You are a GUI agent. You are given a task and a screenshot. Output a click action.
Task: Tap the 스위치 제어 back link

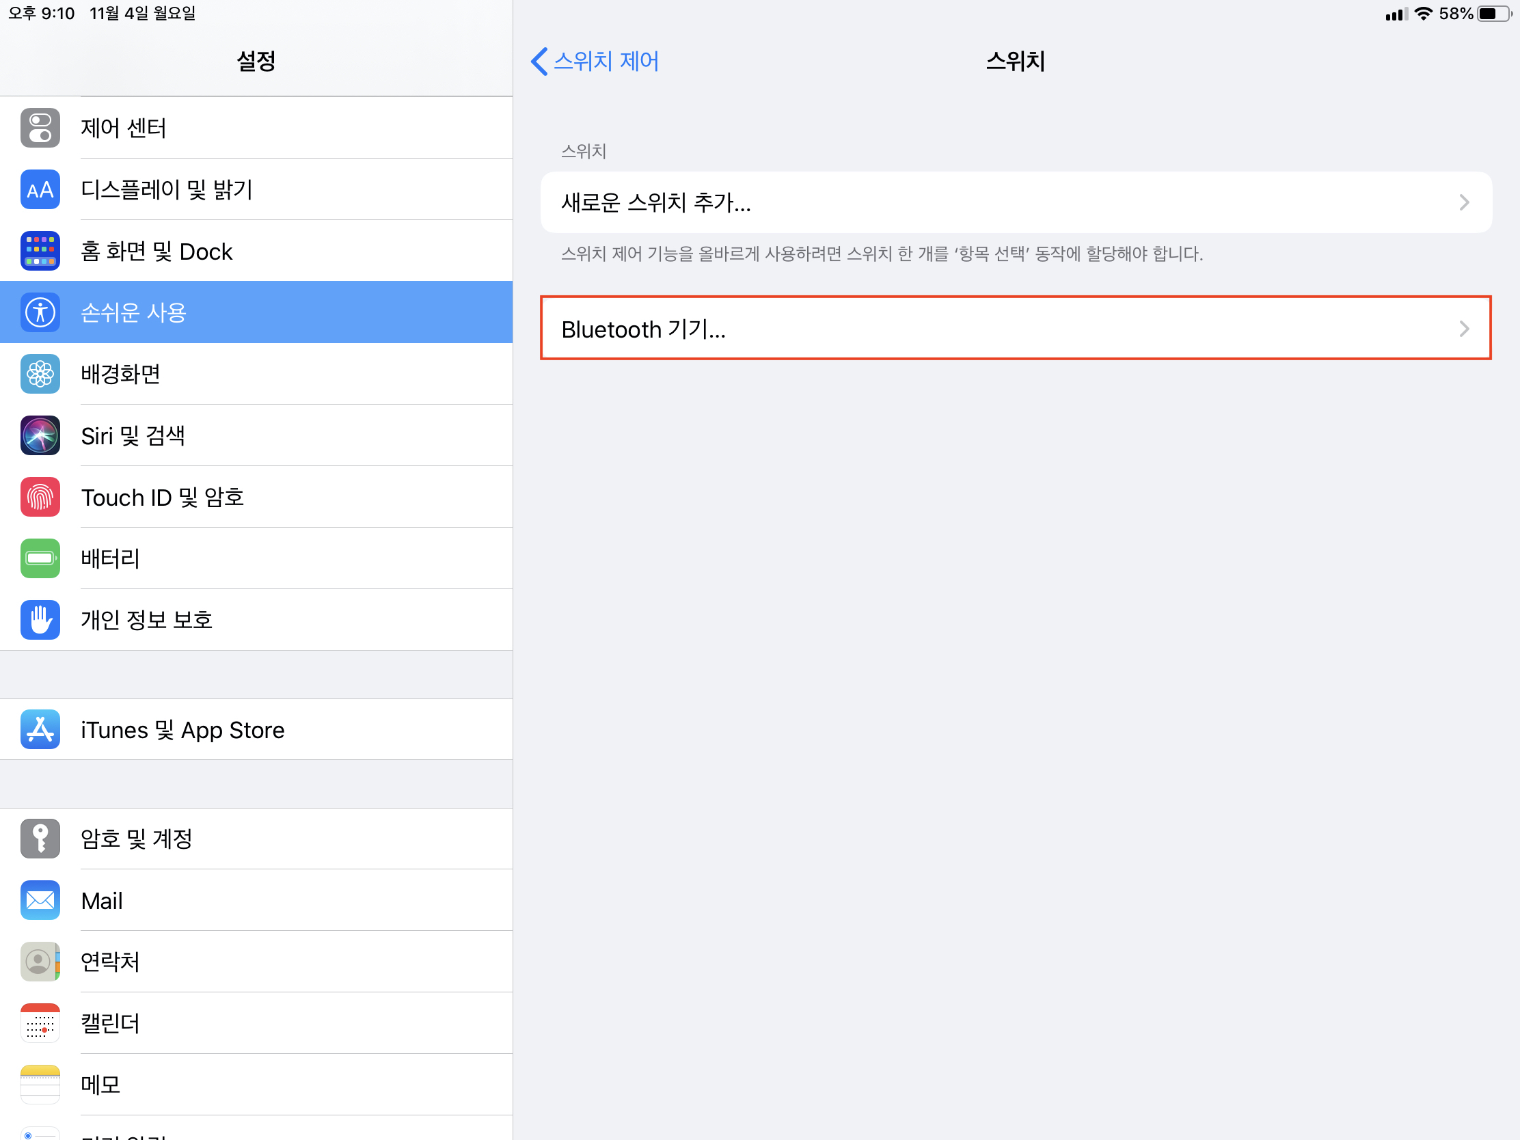(x=606, y=61)
